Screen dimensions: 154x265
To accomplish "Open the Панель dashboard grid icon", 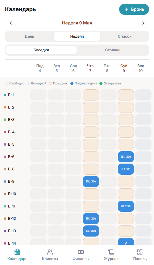I will point(140,252).
